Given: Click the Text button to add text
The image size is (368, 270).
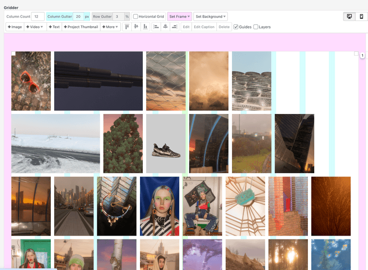Looking at the screenshot, I should (x=54, y=27).
